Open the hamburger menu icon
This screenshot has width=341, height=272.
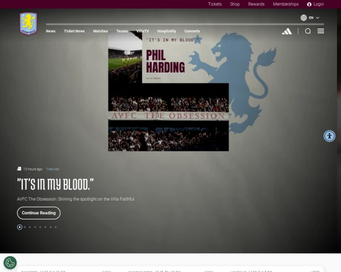[321, 31]
